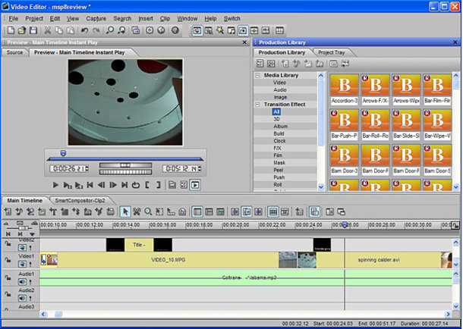
Task: Select the VIDEO_10.MPG clip on Video1
Action: [168, 260]
